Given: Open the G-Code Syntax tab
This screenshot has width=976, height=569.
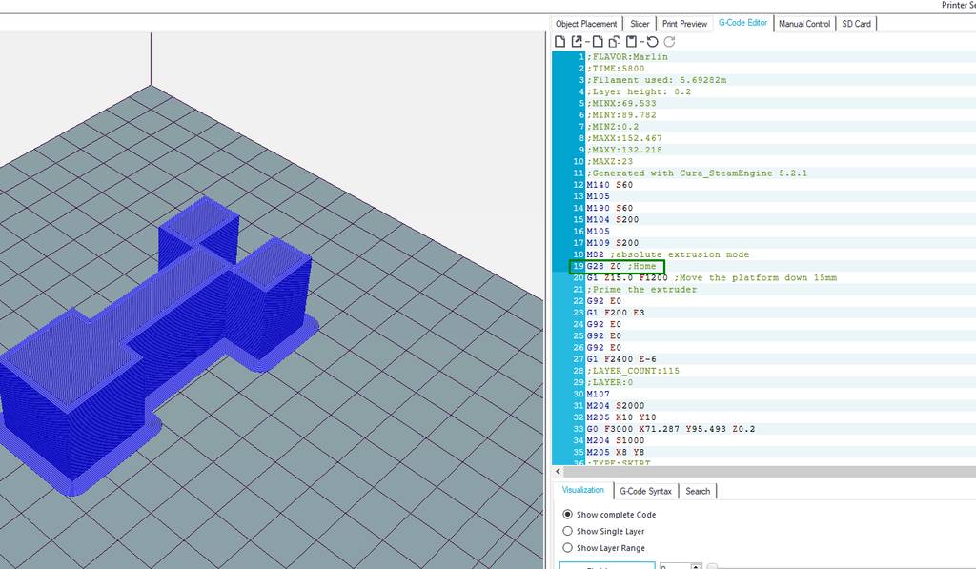Looking at the screenshot, I should click(645, 491).
